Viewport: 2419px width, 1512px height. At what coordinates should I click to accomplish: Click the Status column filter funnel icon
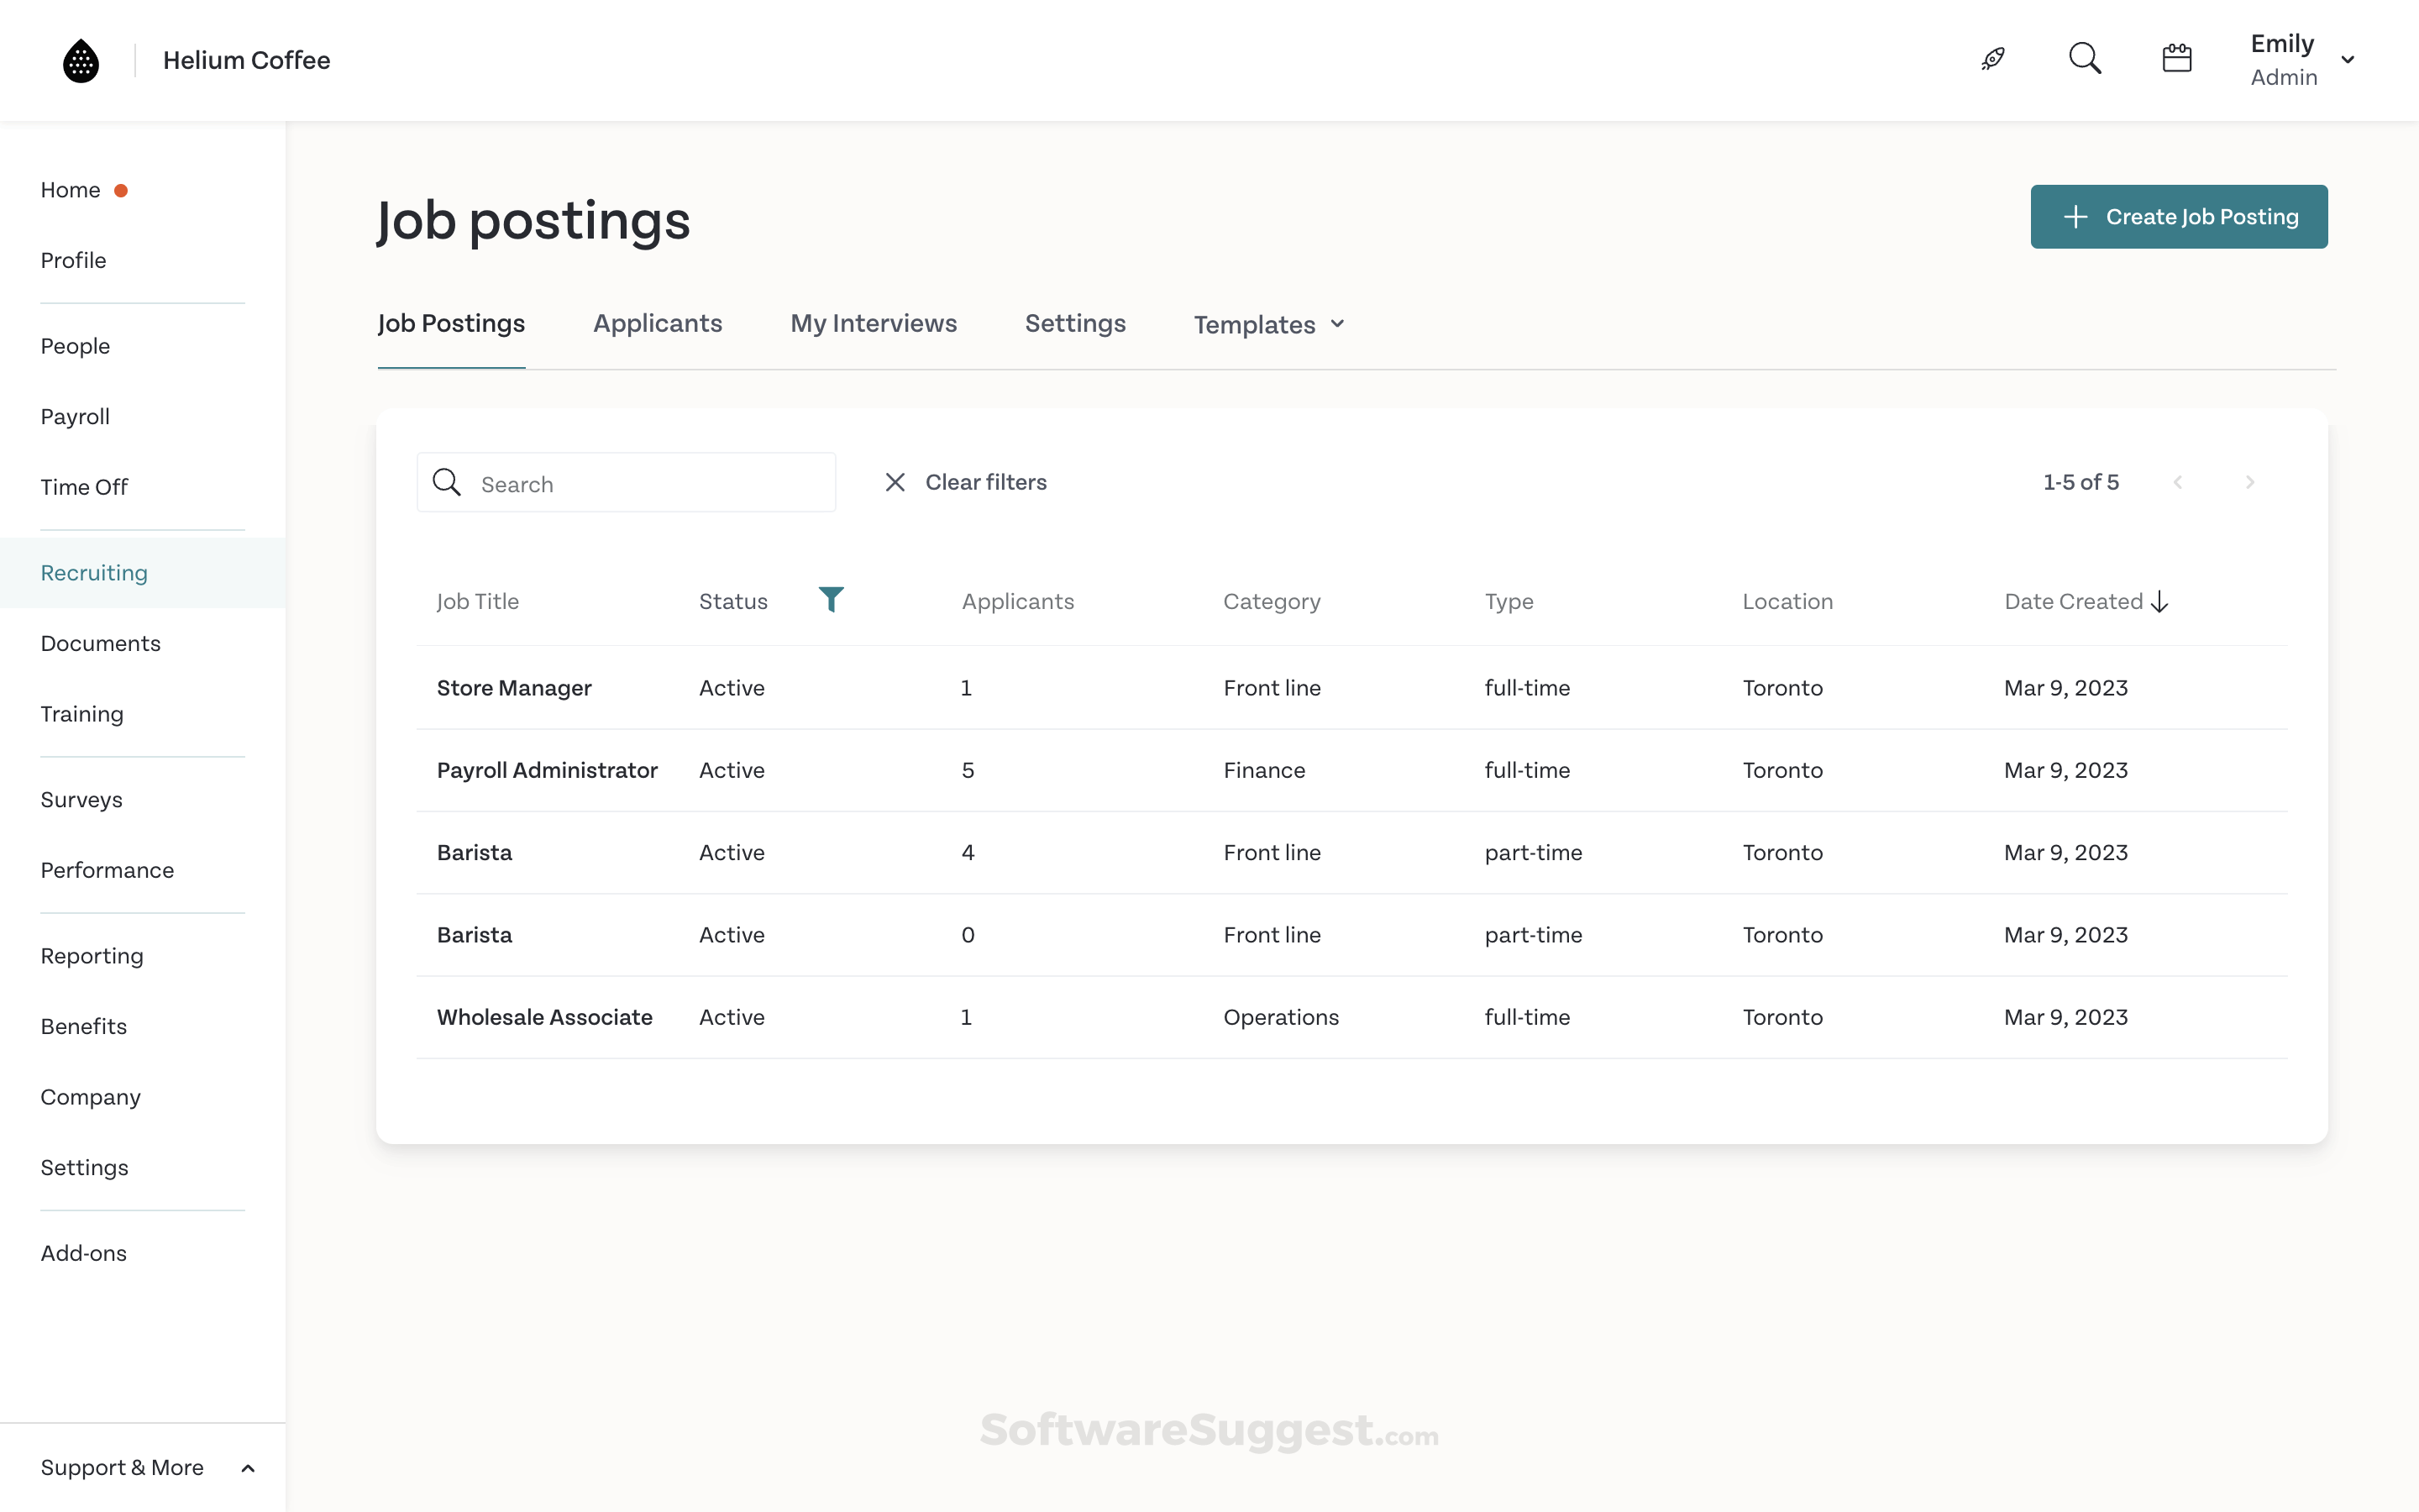tap(831, 599)
